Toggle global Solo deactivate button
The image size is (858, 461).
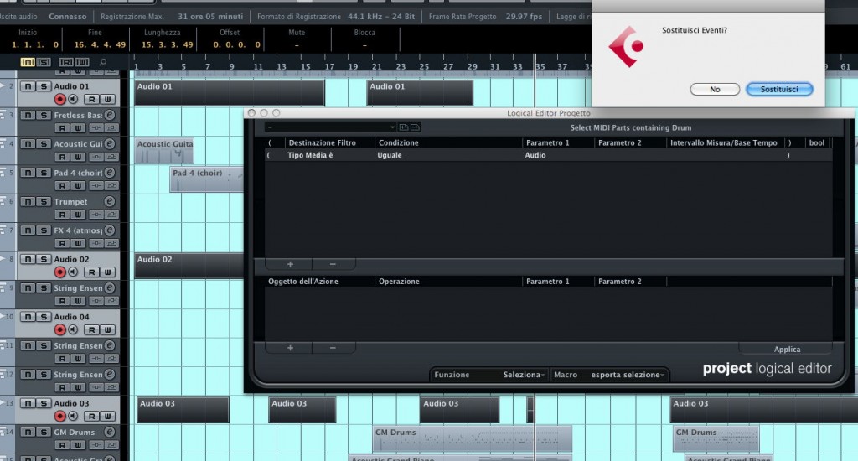44,62
